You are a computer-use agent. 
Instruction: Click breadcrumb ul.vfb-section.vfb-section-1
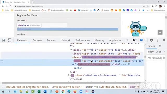[x=67, y=87]
